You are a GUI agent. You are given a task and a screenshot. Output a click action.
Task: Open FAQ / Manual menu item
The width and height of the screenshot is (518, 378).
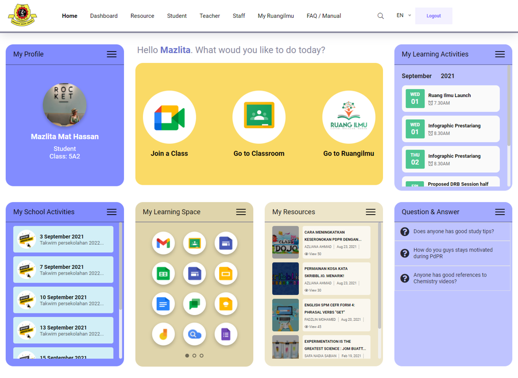click(x=324, y=16)
